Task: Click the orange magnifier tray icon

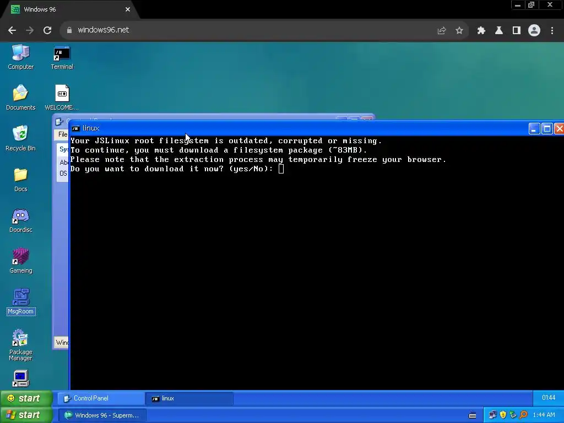Action: point(523,415)
